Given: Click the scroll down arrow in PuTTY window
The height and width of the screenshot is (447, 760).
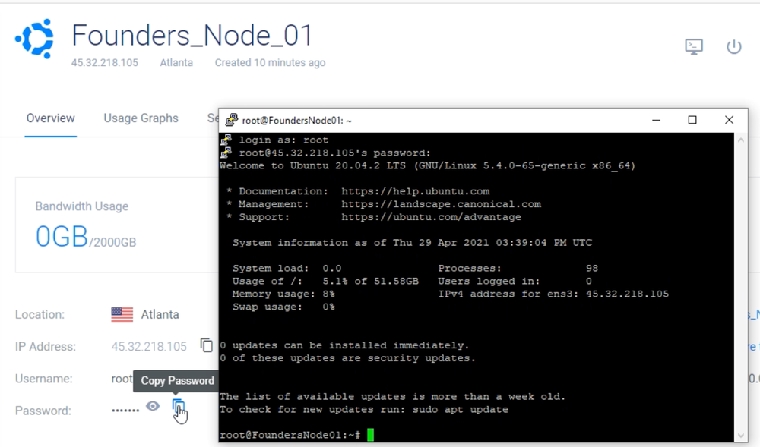Looking at the screenshot, I should tap(740, 436).
